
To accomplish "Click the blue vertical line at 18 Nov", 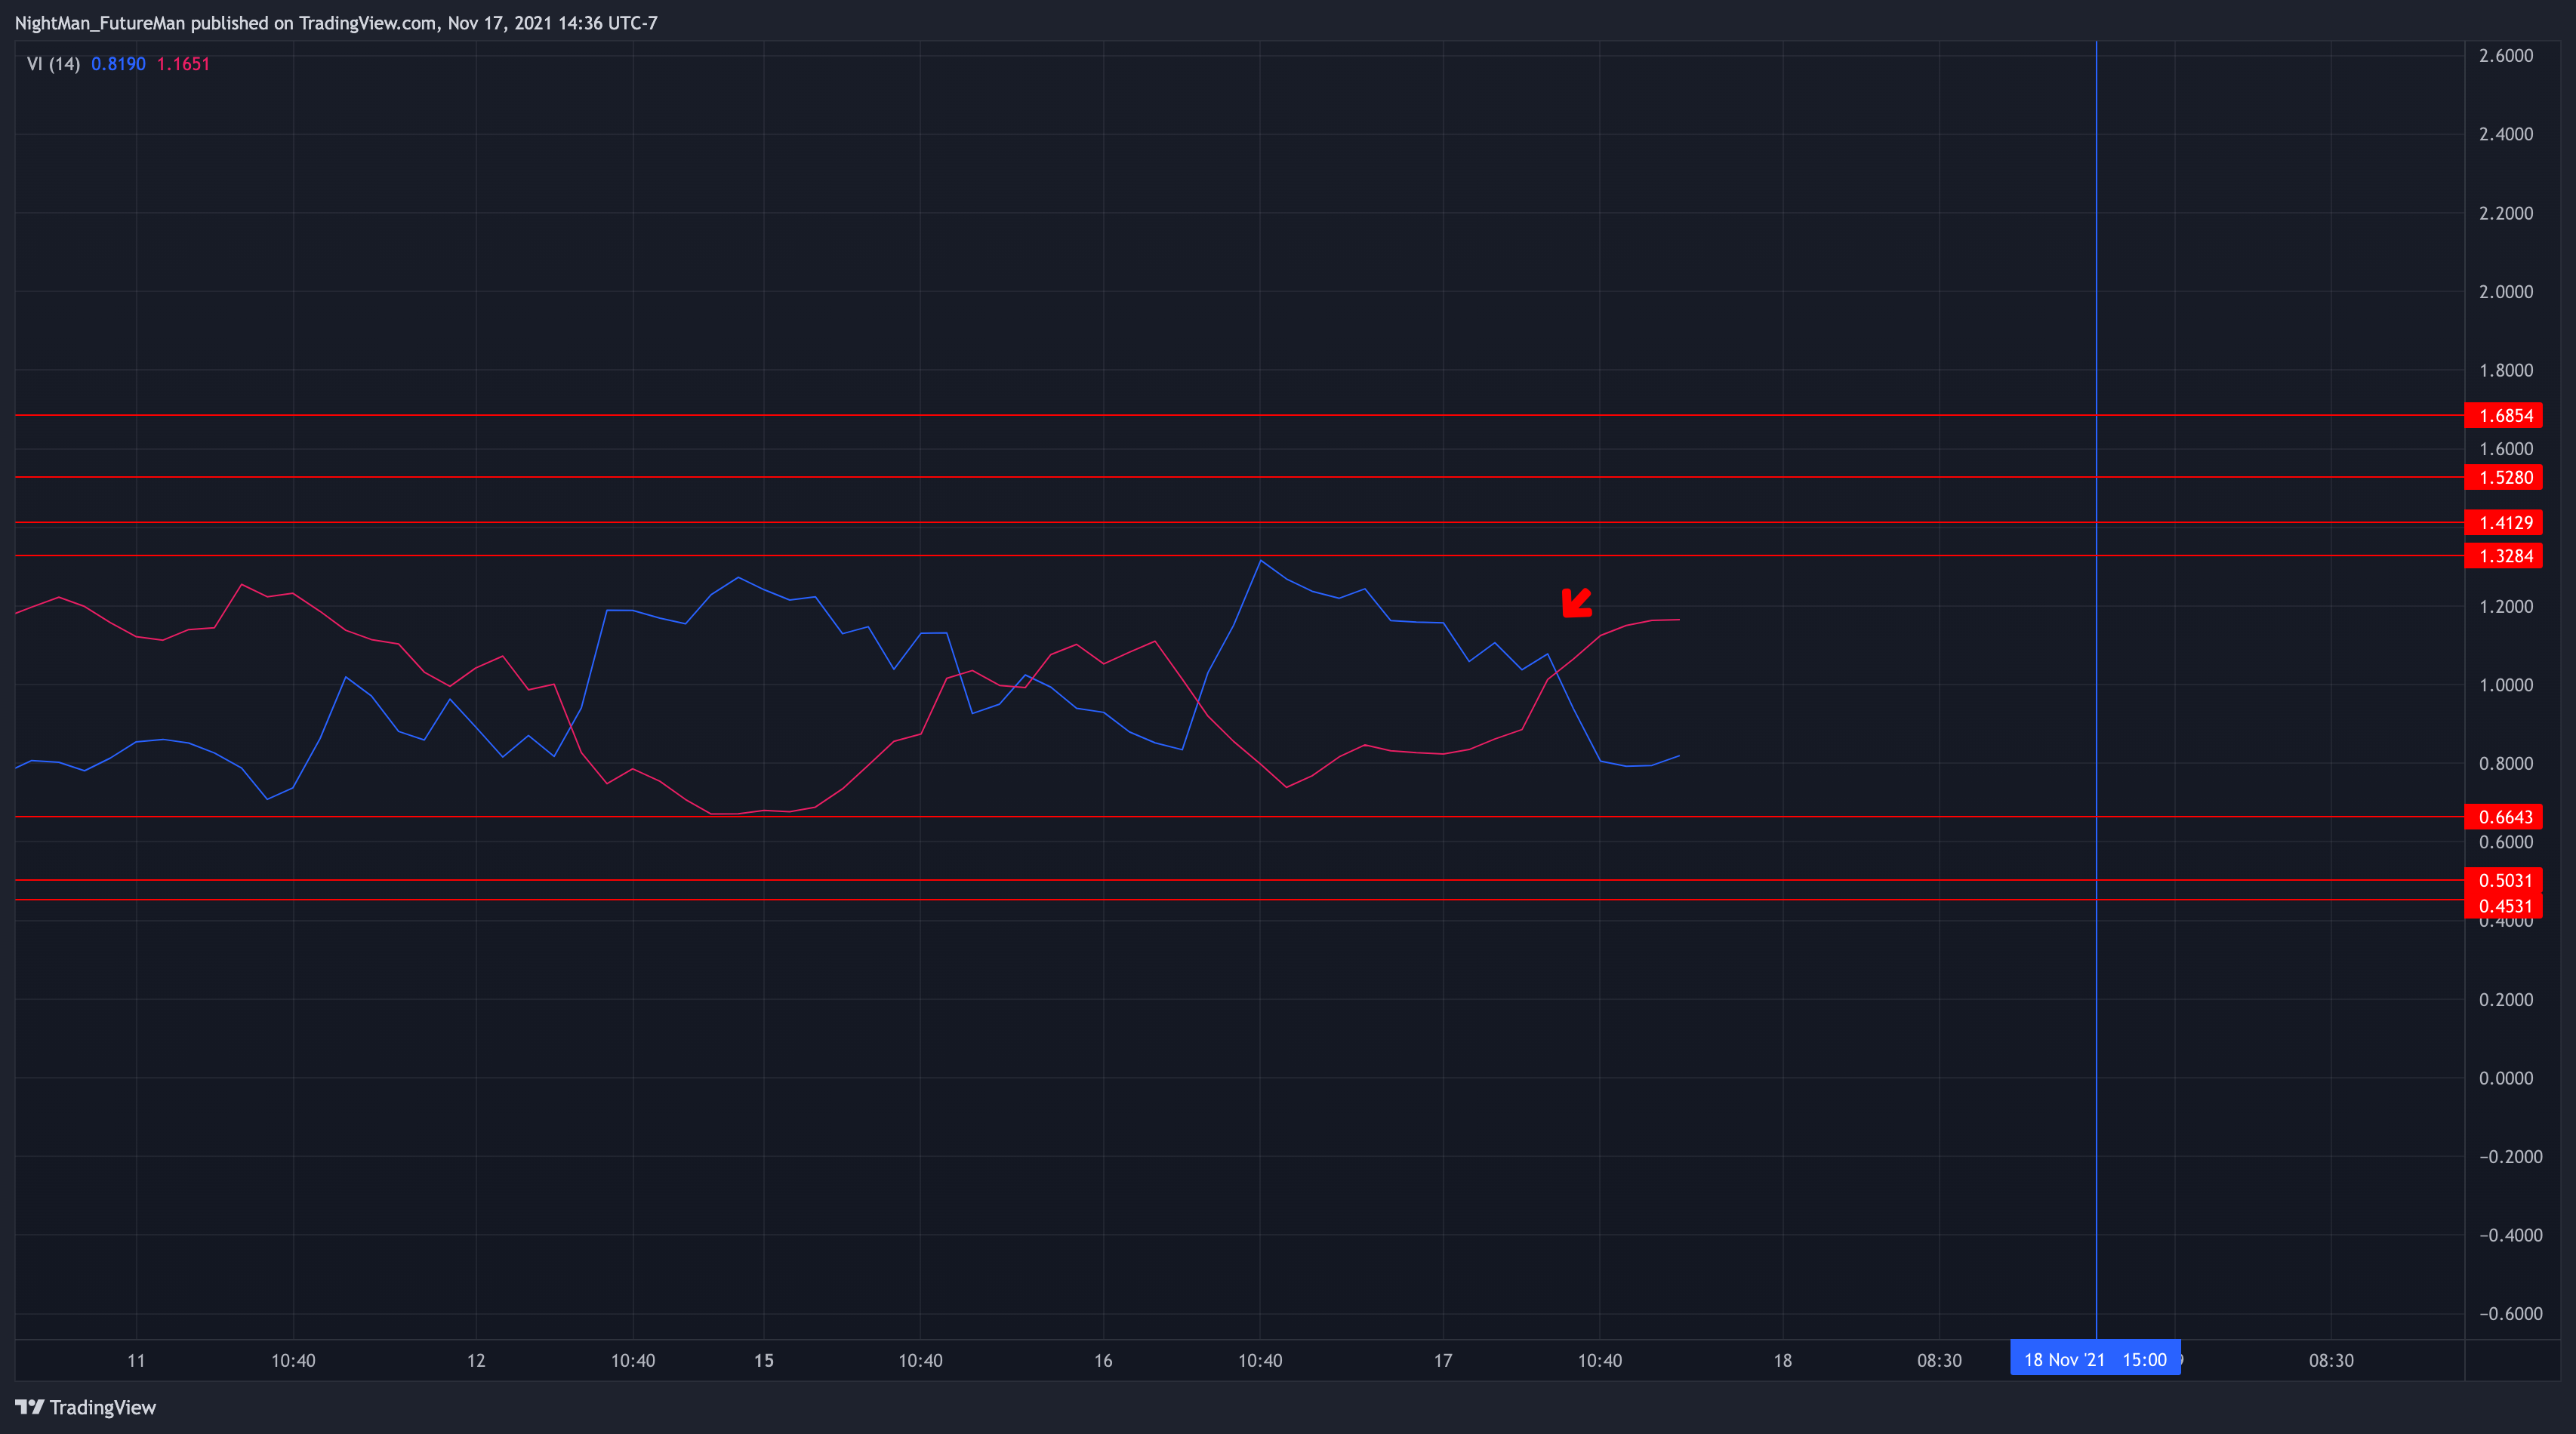I will coord(2096,690).
